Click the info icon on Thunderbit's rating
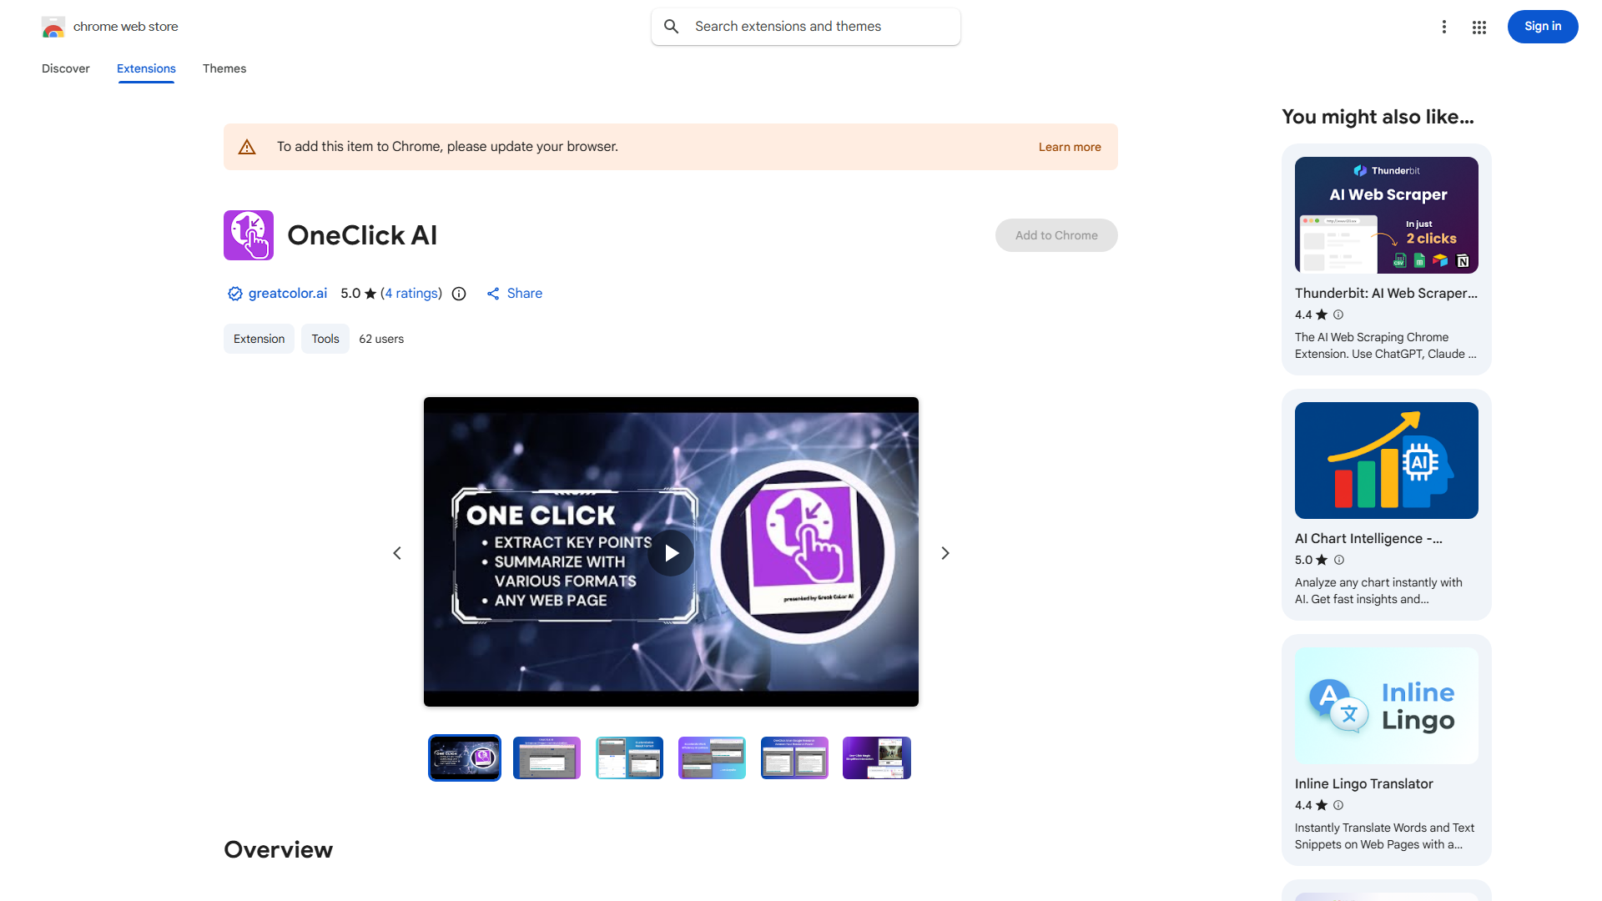Image resolution: width=1602 pixels, height=901 pixels. [1338, 315]
